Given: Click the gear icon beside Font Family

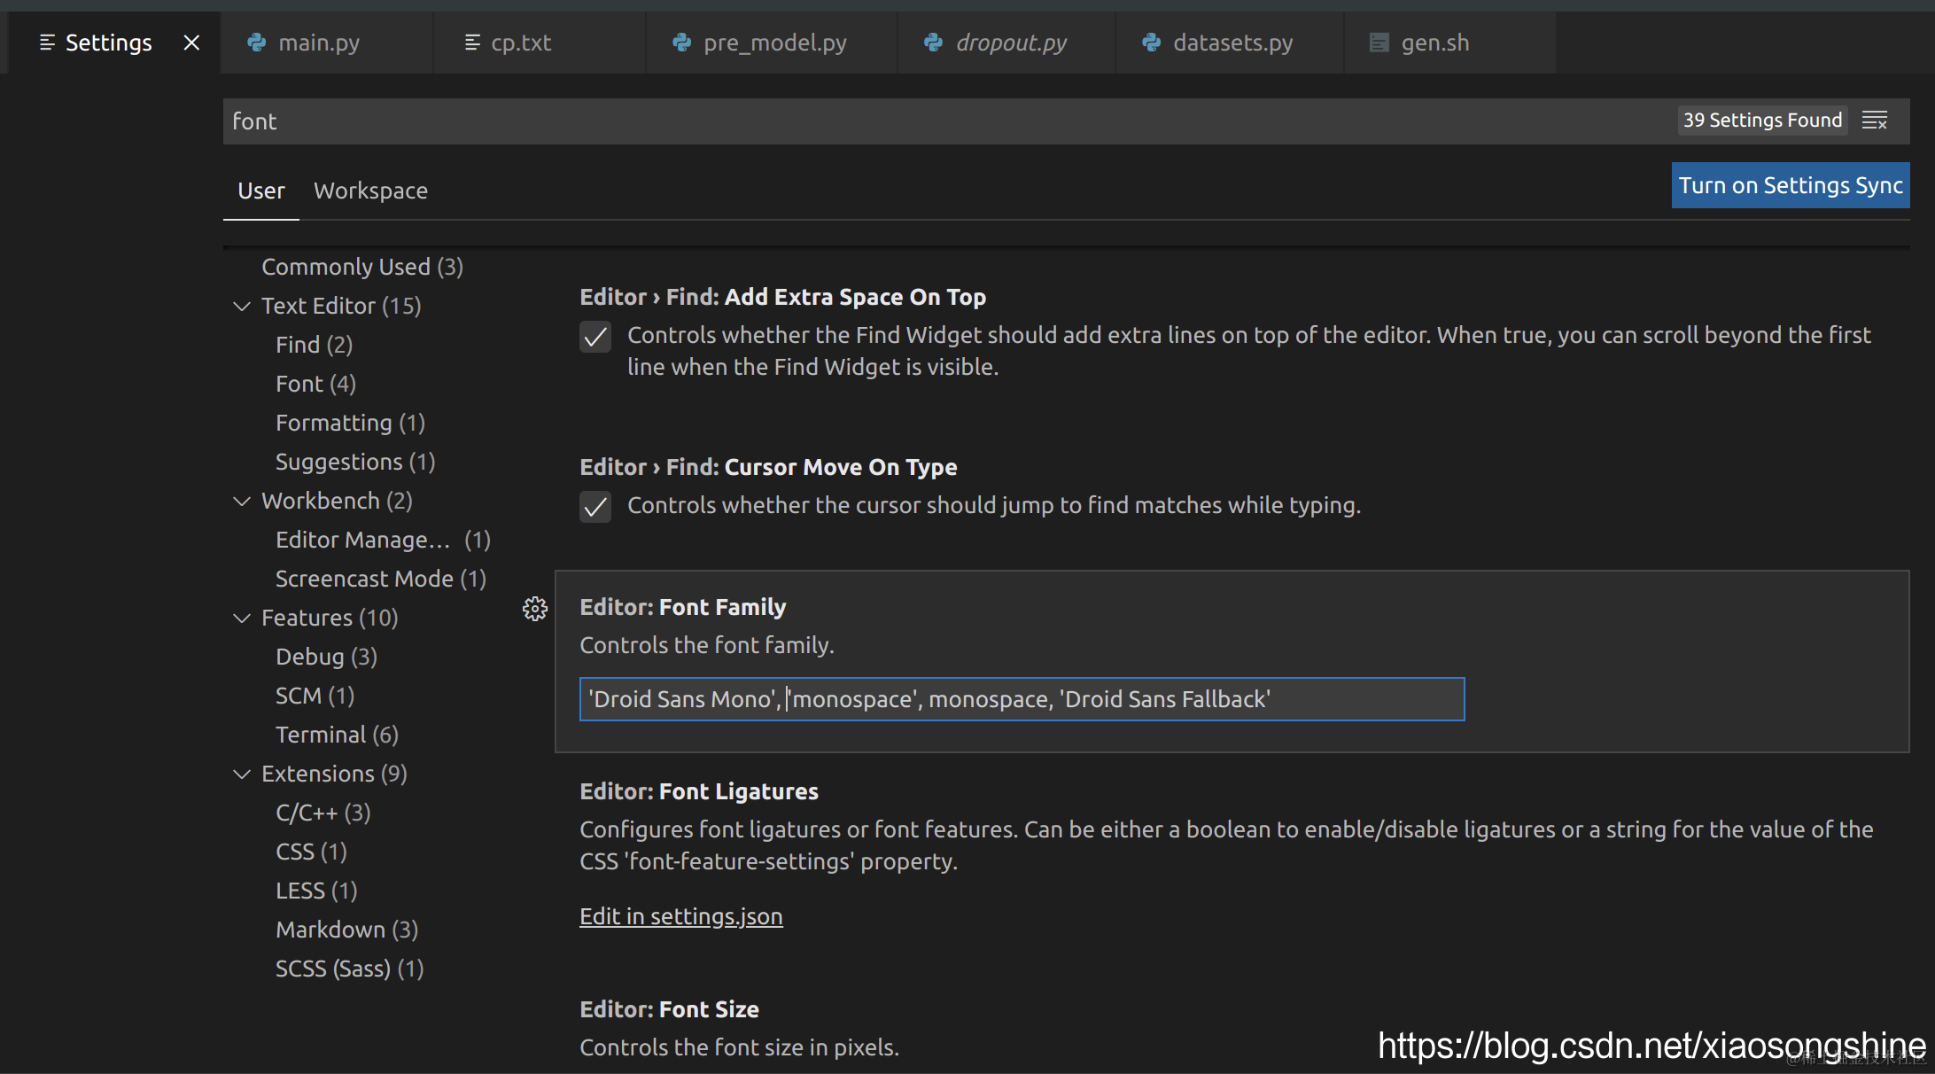Looking at the screenshot, I should click(534, 609).
